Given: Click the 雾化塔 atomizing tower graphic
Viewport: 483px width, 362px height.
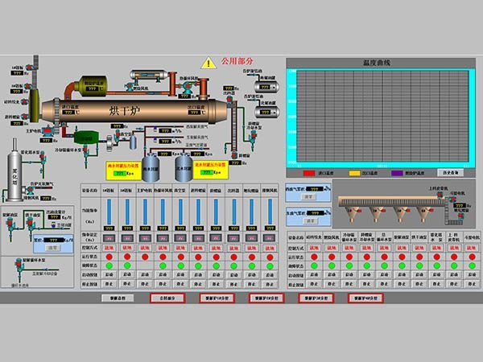Looking at the screenshot, I should (x=14, y=174).
